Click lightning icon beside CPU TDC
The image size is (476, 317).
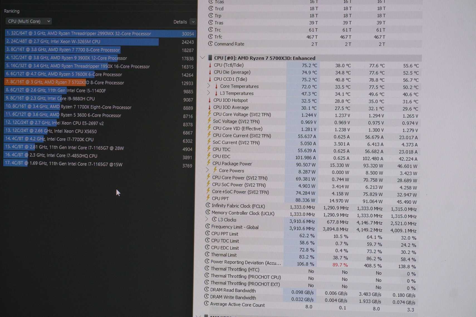point(209,148)
